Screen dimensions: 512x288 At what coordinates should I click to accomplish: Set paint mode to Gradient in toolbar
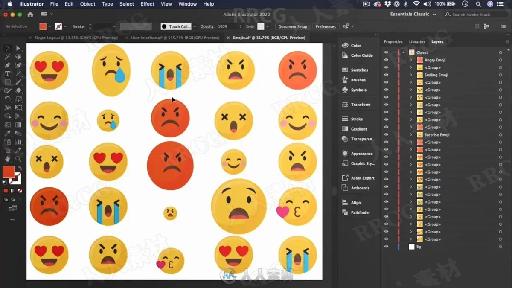point(13,191)
